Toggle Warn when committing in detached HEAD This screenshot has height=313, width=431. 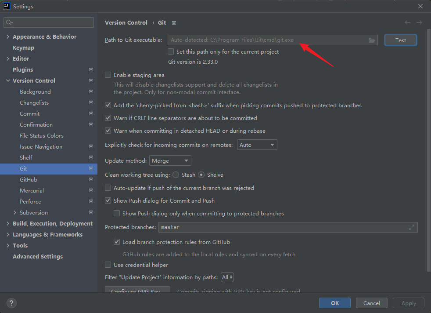(x=108, y=131)
